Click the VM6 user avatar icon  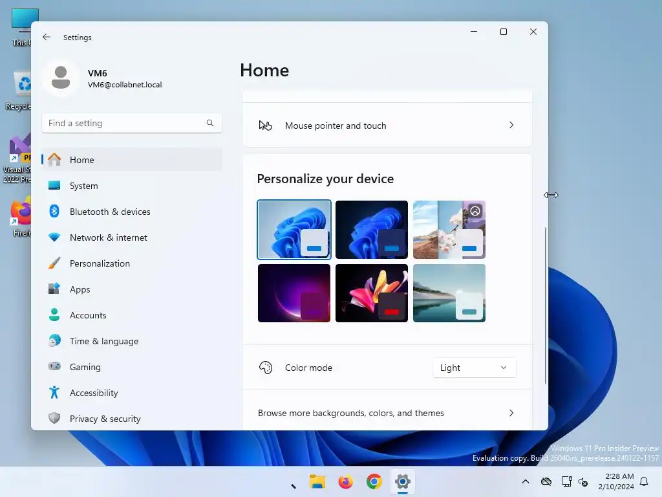pyautogui.click(x=61, y=78)
